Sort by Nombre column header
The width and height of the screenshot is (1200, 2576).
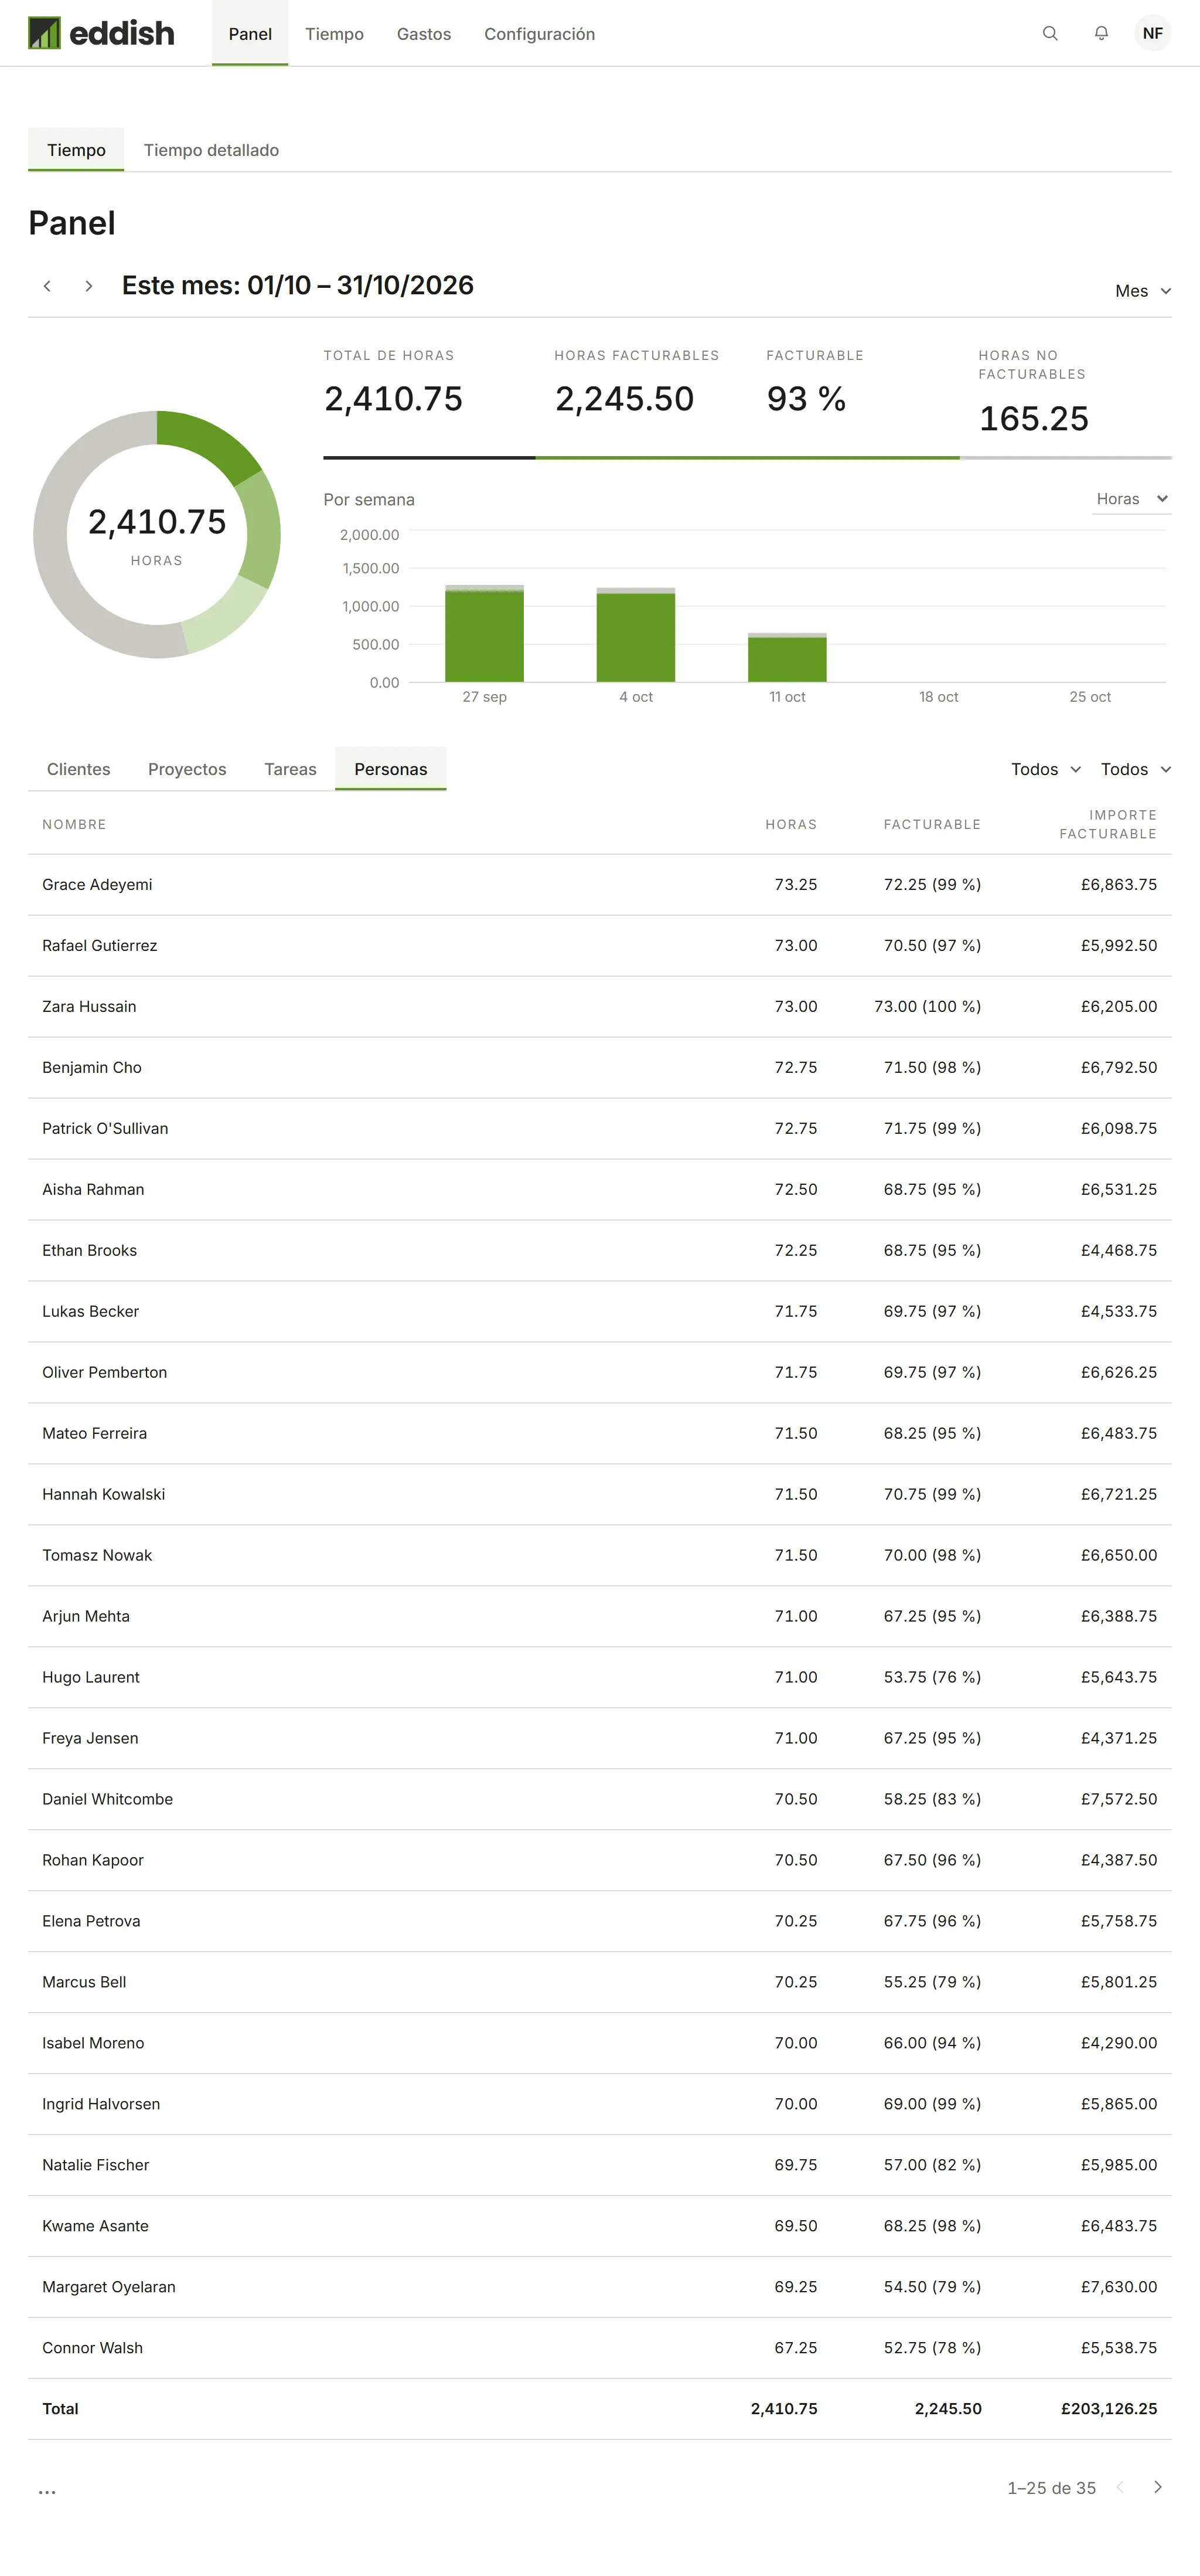tap(74, 825)
